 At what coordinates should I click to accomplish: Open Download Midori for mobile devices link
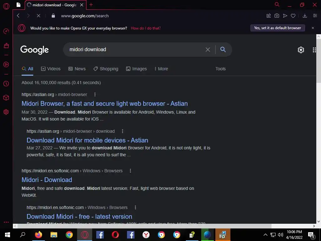pos(87,140)
